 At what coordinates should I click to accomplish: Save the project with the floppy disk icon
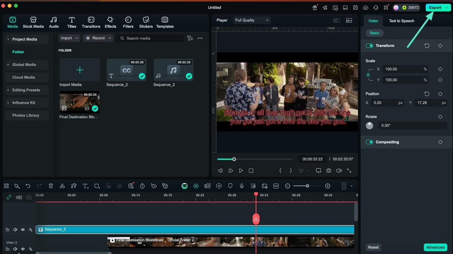pos(355,8)
